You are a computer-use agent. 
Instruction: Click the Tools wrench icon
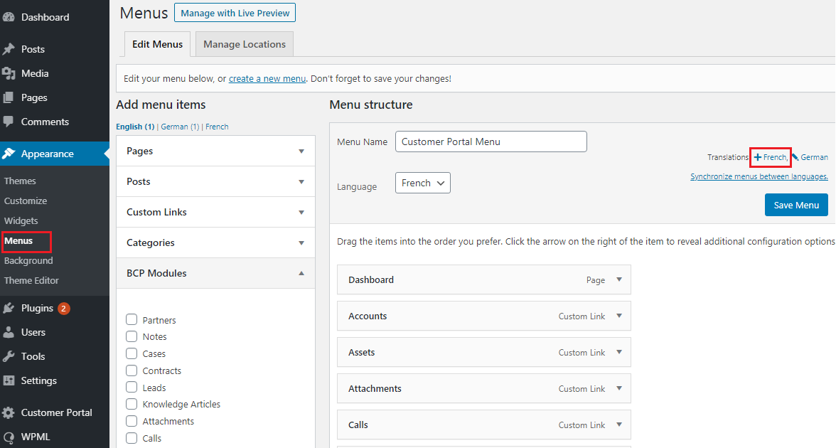tap(9, 356)
